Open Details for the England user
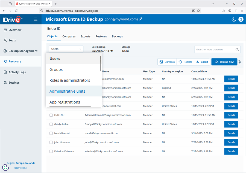 click(231, 88)
